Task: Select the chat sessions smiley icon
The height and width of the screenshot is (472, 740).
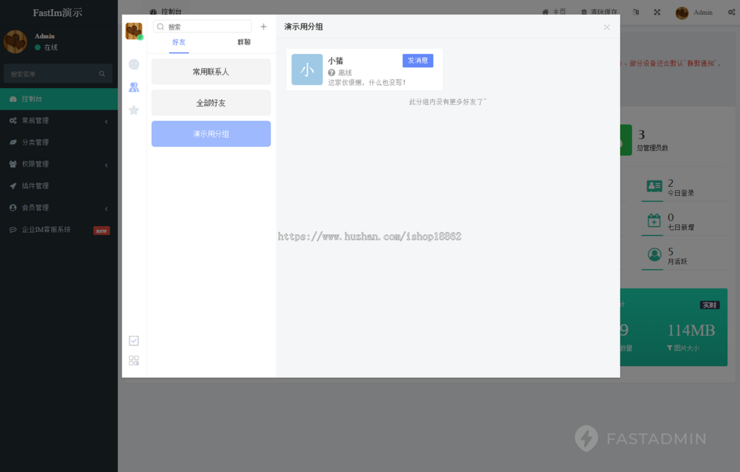Action: tap(133, 64)
